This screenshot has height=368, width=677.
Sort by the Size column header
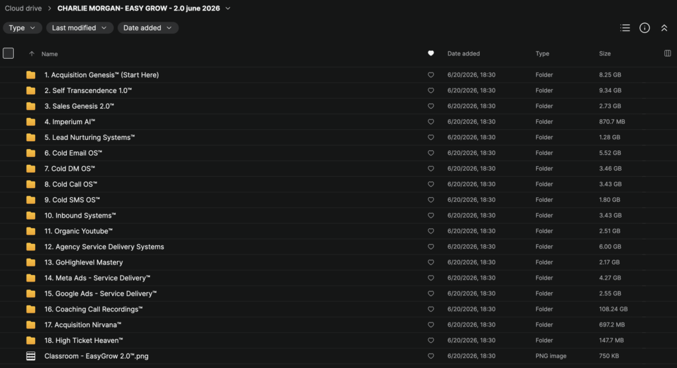(x=604, y=53)
